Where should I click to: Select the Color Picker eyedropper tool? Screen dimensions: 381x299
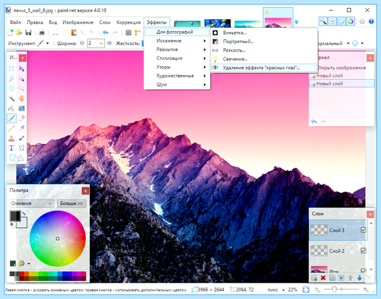point(22,128)
